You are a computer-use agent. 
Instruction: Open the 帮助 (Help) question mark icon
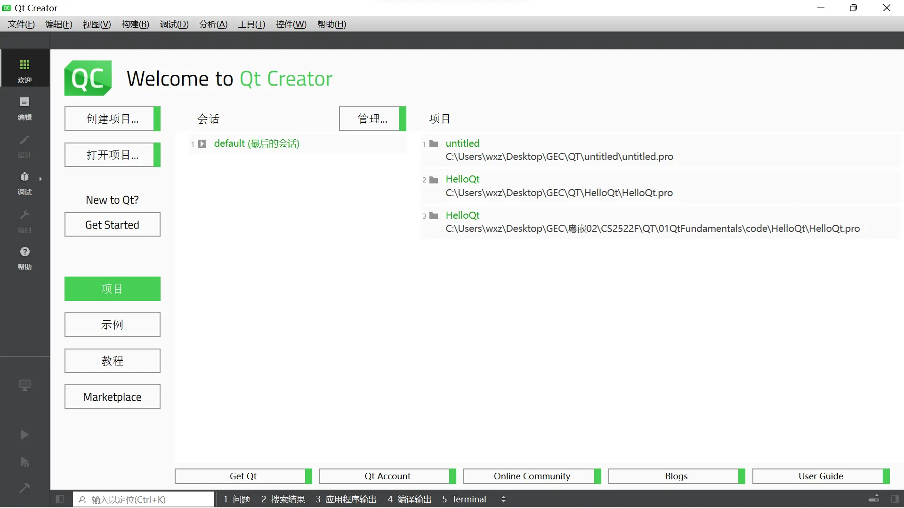coord(24,252)
